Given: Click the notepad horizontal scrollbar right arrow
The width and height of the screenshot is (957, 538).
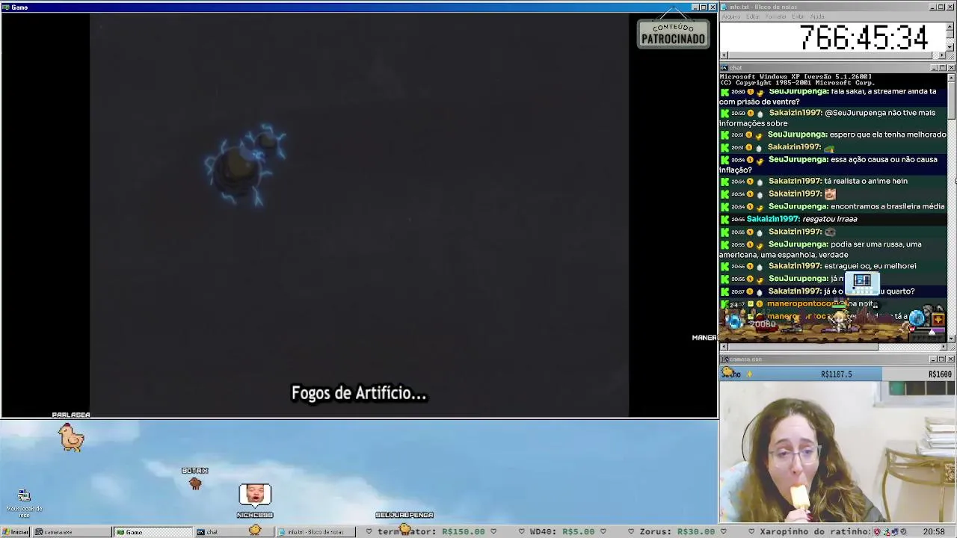Looking at the screenshot, I should coord(942,55).
